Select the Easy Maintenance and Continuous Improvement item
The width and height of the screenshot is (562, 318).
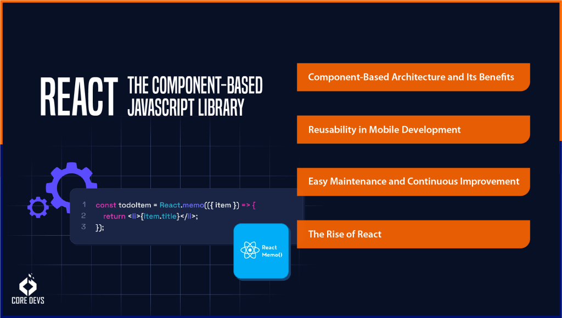tap(413, 181)
